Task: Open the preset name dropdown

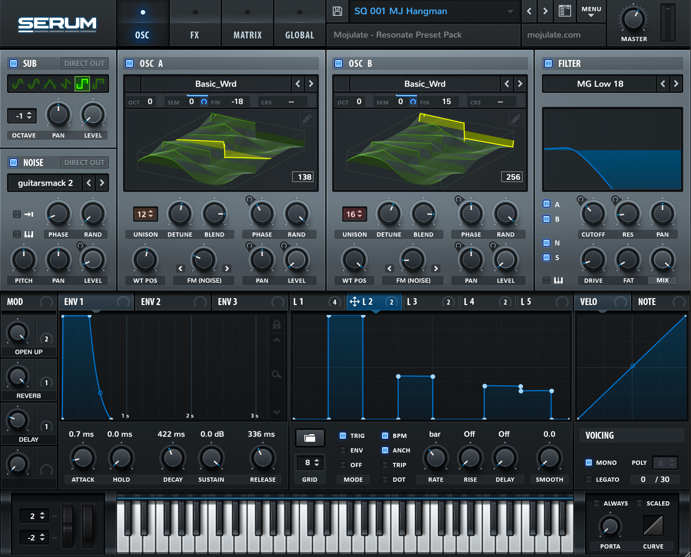Action: [x=510, y=11]
